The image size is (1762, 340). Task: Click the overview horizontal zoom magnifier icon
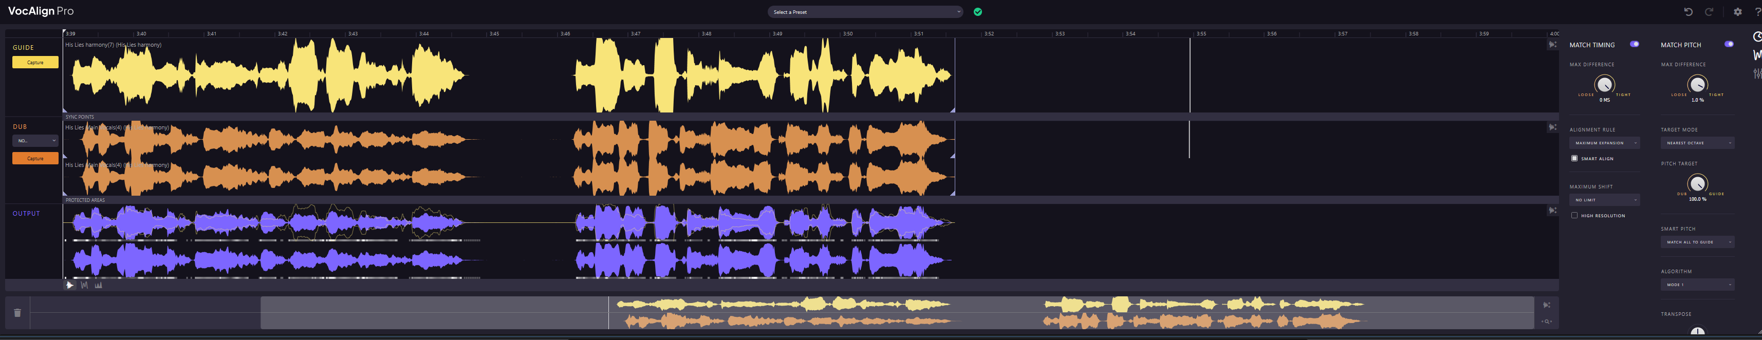click(1547, 322)
